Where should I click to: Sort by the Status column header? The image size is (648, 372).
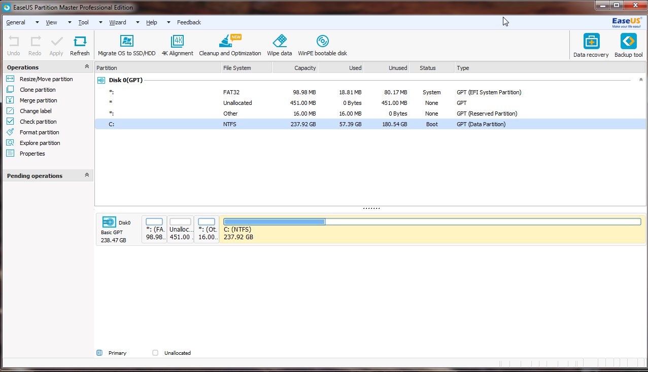coord(432,68)
